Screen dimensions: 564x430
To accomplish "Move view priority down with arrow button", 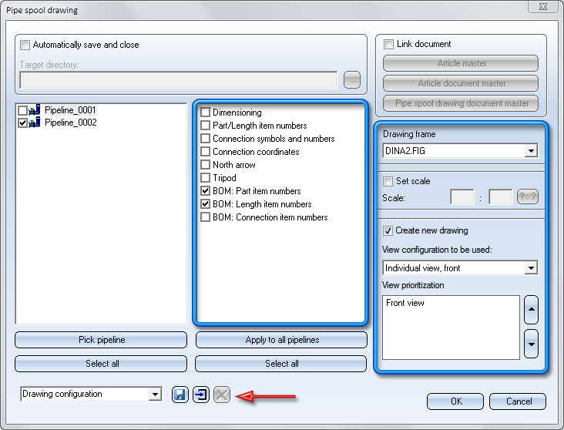I will coord(532,344).
